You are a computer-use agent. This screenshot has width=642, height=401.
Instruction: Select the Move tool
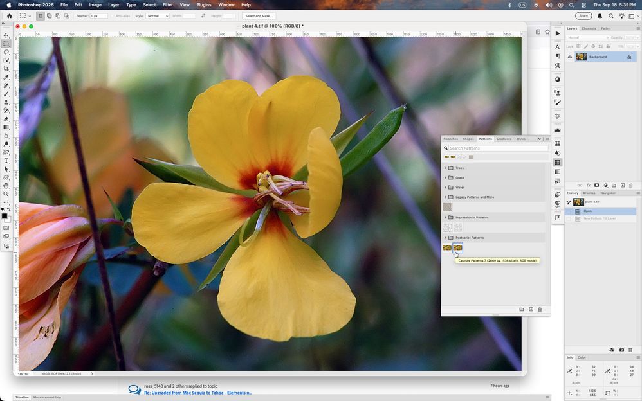[x=6, y=35]
